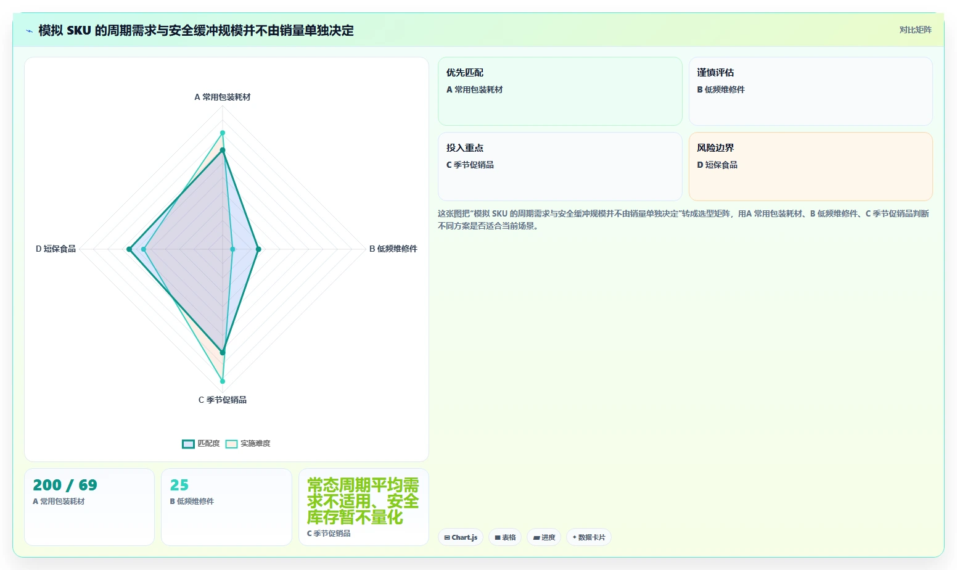Image resolution: width=957 pixels, height=570 pixels.
Task: Click D 短保食品 inside 风险边界 card
Action: (717, 165)
